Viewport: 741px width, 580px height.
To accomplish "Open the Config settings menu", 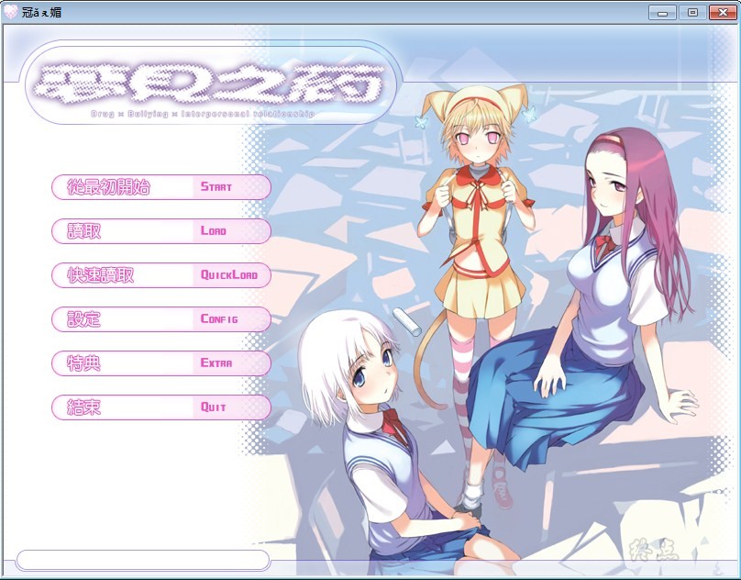I will pos(161,319).
